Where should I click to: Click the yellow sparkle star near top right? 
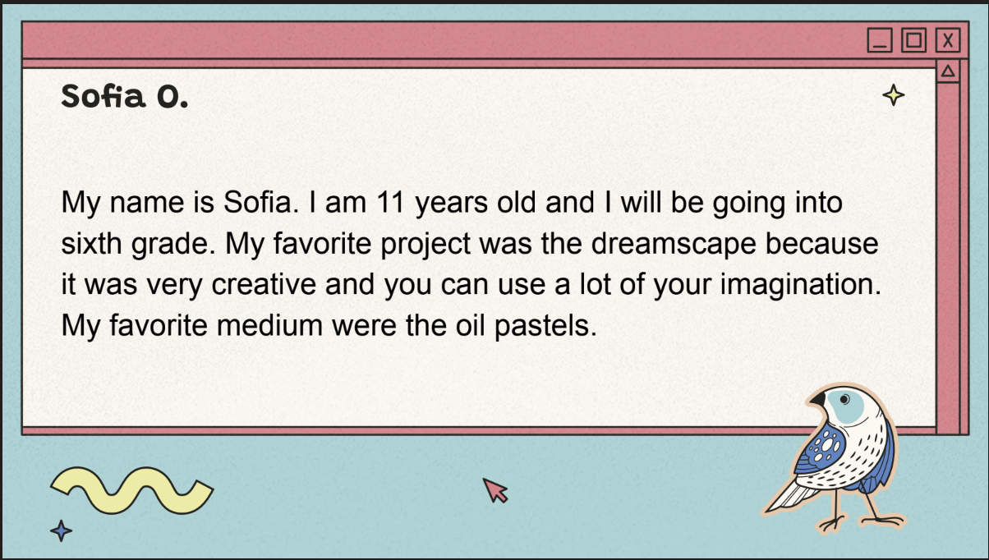(x=893, y=96)
